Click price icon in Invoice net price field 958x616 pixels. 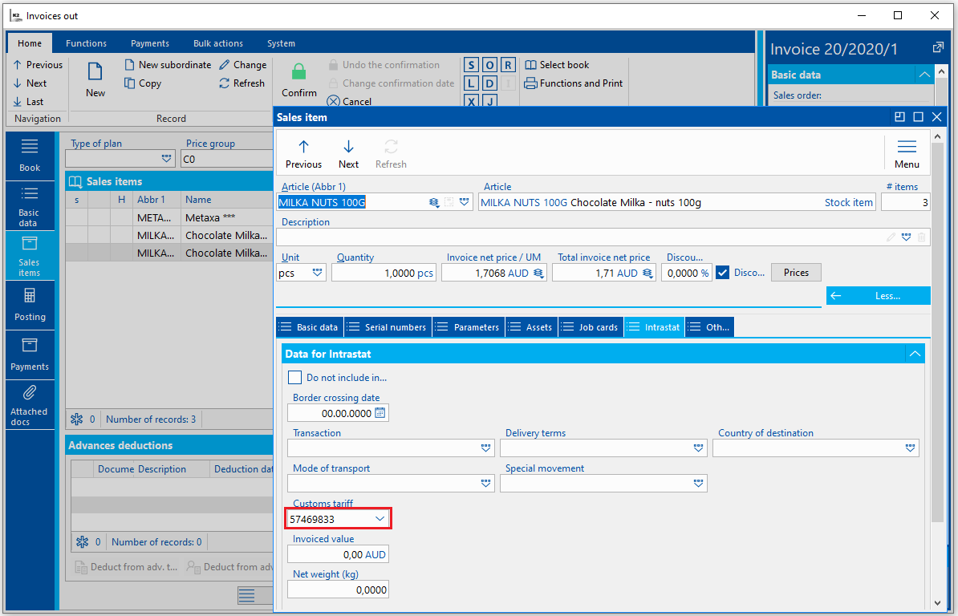click(538, 273)
